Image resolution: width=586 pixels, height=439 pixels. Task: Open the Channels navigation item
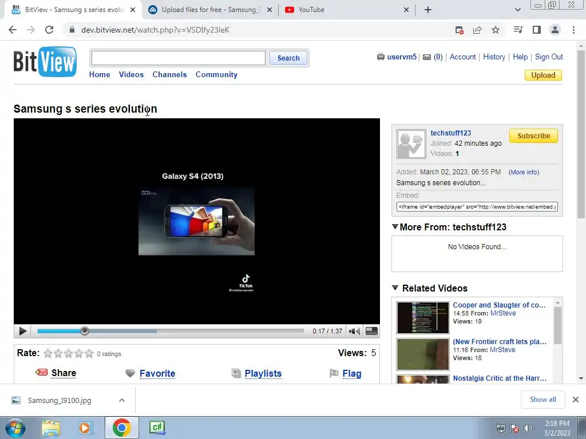[169, 74]
